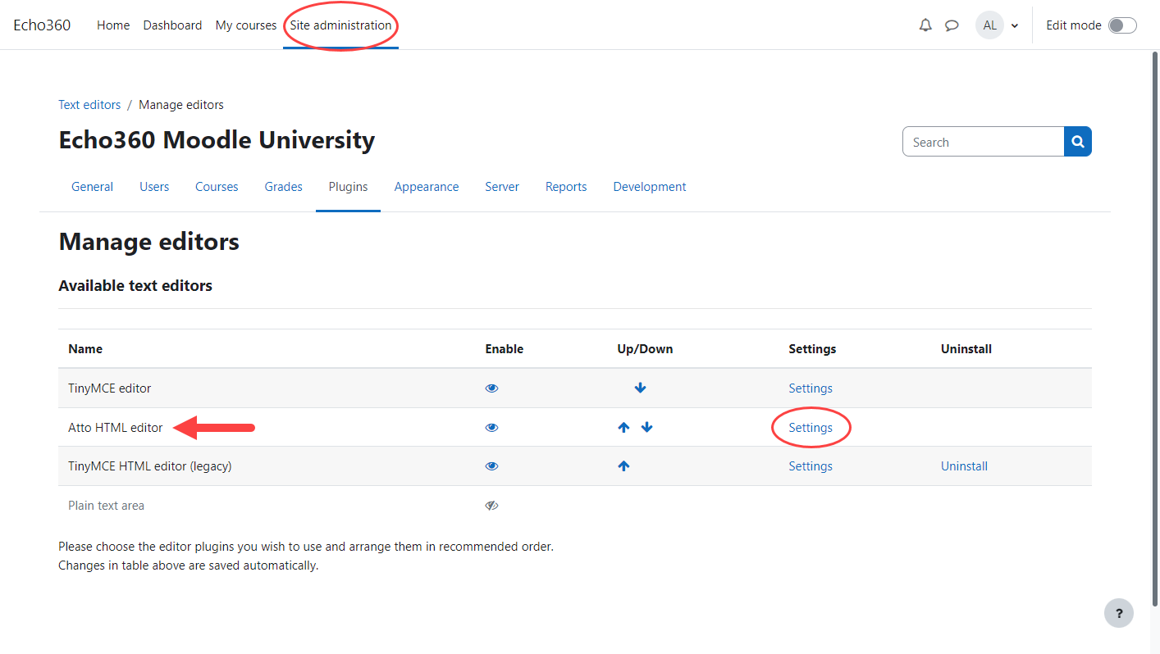This screenshot has width=1160, height=654.
Task: Switch to the Reports tab
Action: click(566, 187)
